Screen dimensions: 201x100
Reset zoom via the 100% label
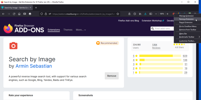162,14
